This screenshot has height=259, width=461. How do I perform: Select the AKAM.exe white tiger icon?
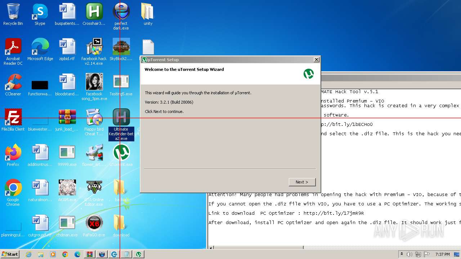point(67,191)
